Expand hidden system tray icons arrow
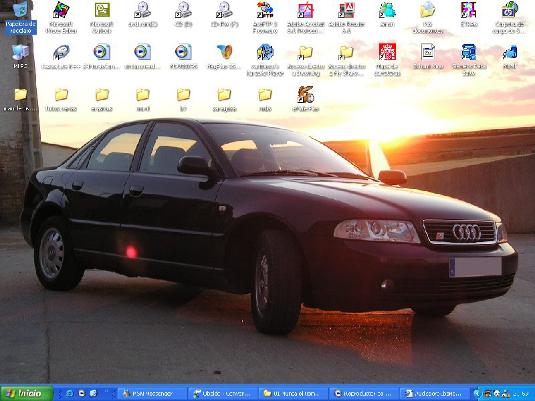 click(477, 394)
